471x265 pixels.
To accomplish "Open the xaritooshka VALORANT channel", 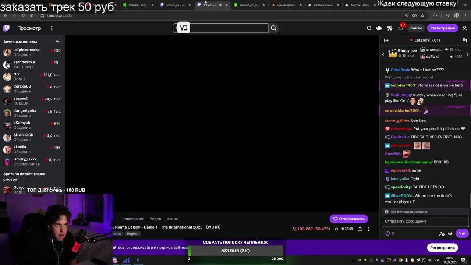I will 32,64.
